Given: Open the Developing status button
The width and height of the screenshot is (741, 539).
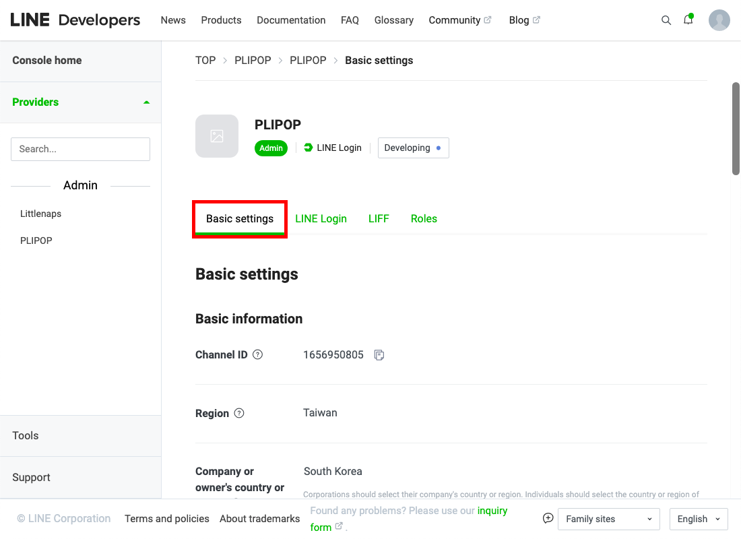Looking at the screenshot, I should click(413, 148).
